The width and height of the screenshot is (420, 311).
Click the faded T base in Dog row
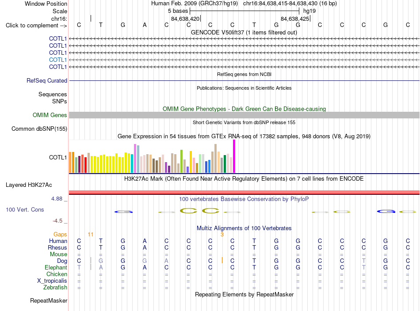point(363,261)
